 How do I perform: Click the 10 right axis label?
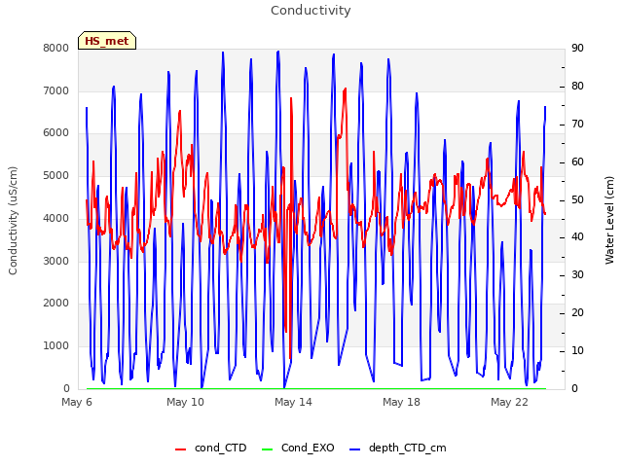[x=577, y=350]
